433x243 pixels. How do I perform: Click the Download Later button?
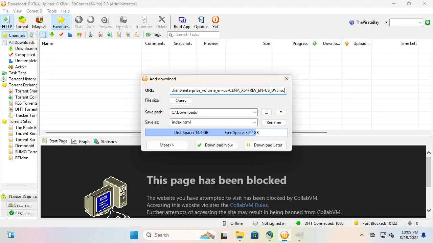(x=266, y=145)
